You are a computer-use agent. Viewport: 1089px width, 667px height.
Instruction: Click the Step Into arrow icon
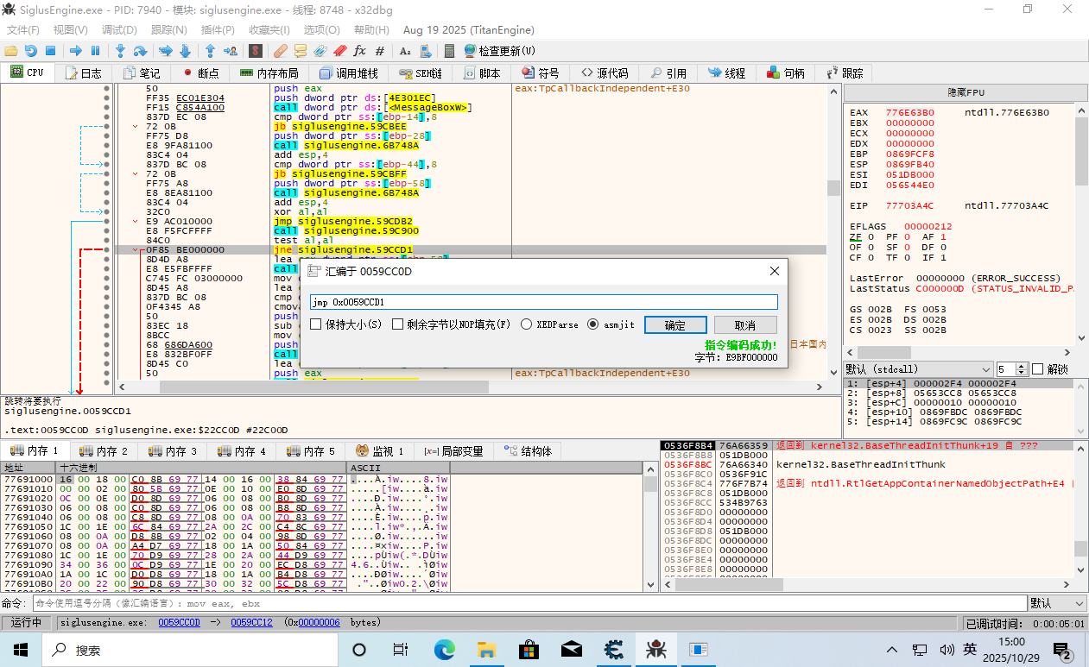point(120,51)
